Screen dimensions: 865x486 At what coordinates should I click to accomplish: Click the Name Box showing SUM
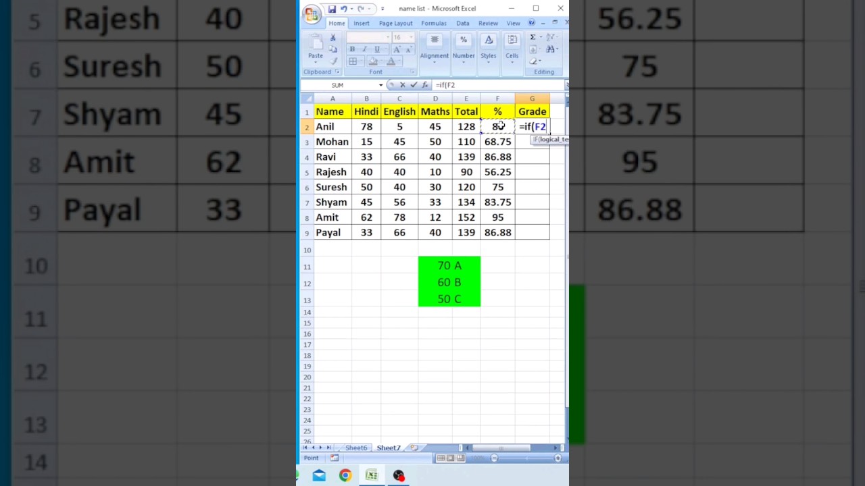tap(339, 85)
